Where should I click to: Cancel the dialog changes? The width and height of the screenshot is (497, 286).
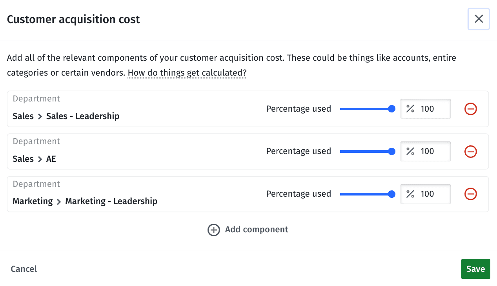coord(24,269)
